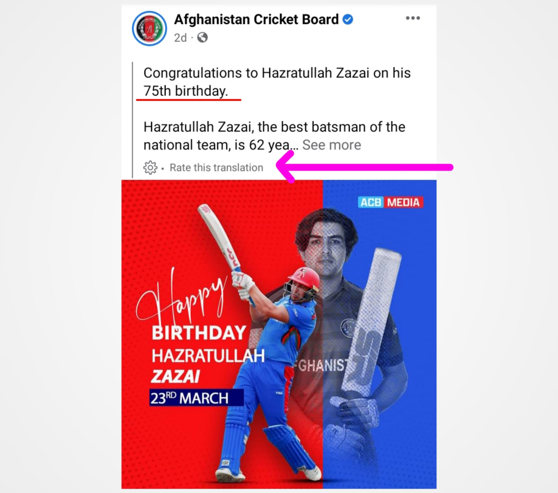The image size is (558, 493).
Task: Click the 2d post timestamp
Action: point(180,38)
